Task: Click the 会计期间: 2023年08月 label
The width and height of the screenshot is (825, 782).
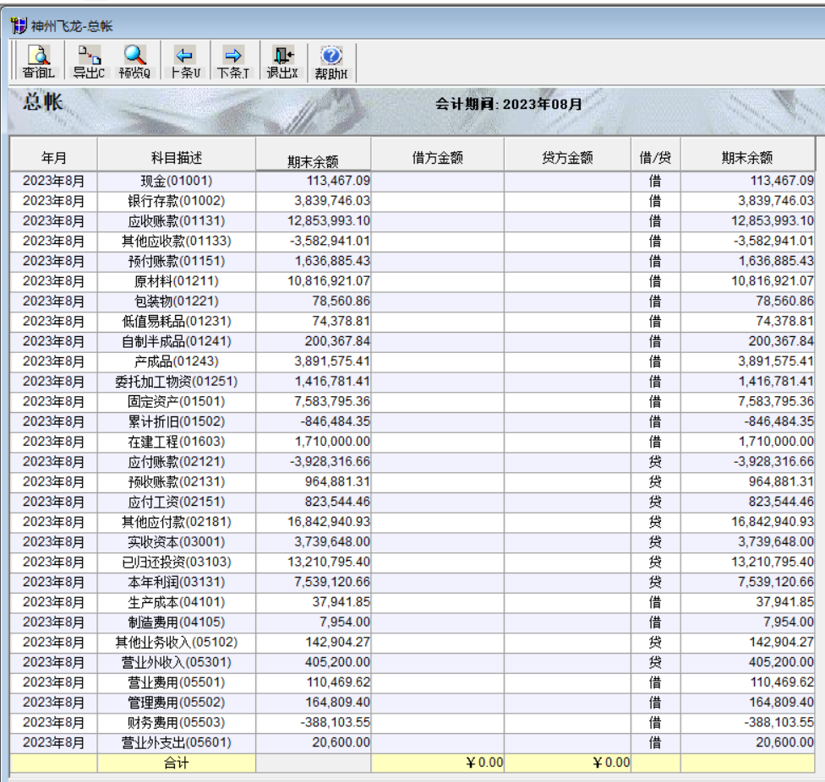Action: (508, 104)
